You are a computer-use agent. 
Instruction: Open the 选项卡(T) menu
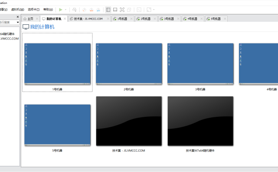(x=33, y=10)
